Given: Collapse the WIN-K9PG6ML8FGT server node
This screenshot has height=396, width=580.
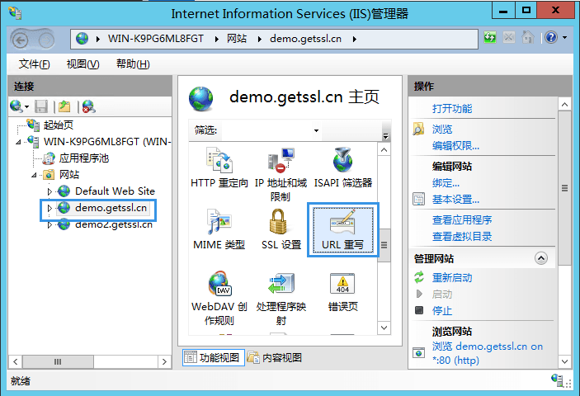Looking at the screenshot, I should click(18, 142).
